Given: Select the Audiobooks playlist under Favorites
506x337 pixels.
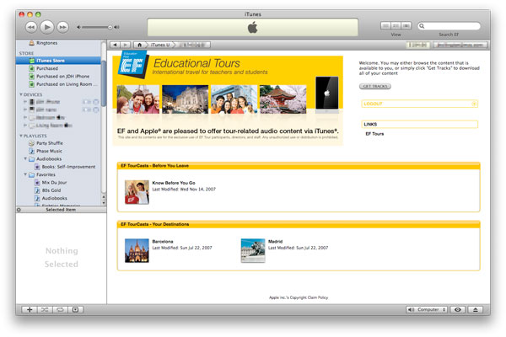Looking at the screenshot, I should [55, 198].
